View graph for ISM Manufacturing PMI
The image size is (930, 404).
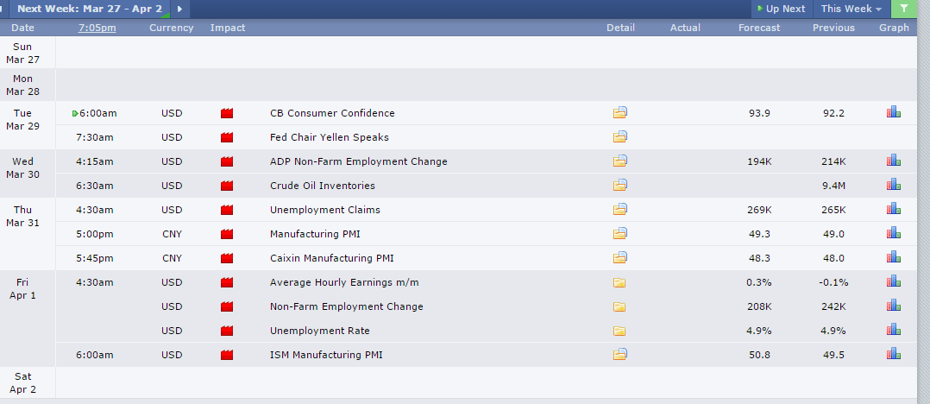point(894,355)
